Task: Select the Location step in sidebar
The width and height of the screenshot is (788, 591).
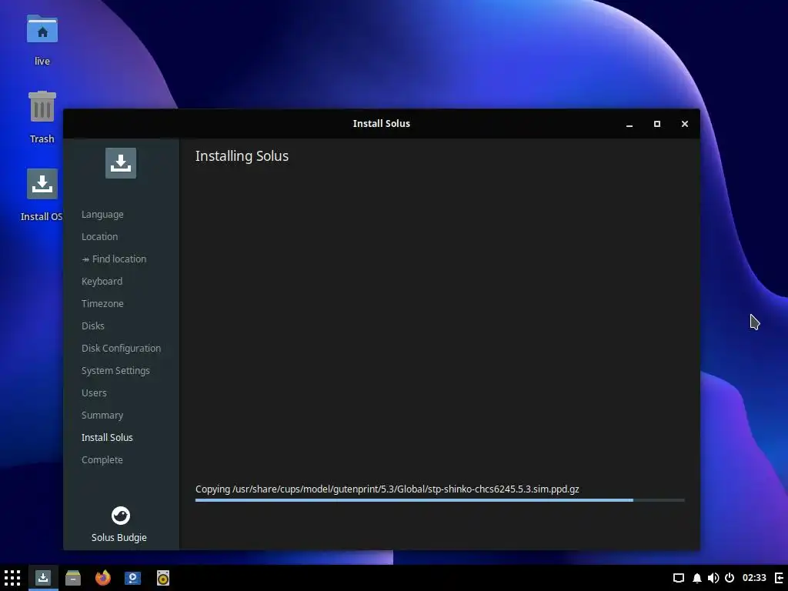Action: point(99,237)
